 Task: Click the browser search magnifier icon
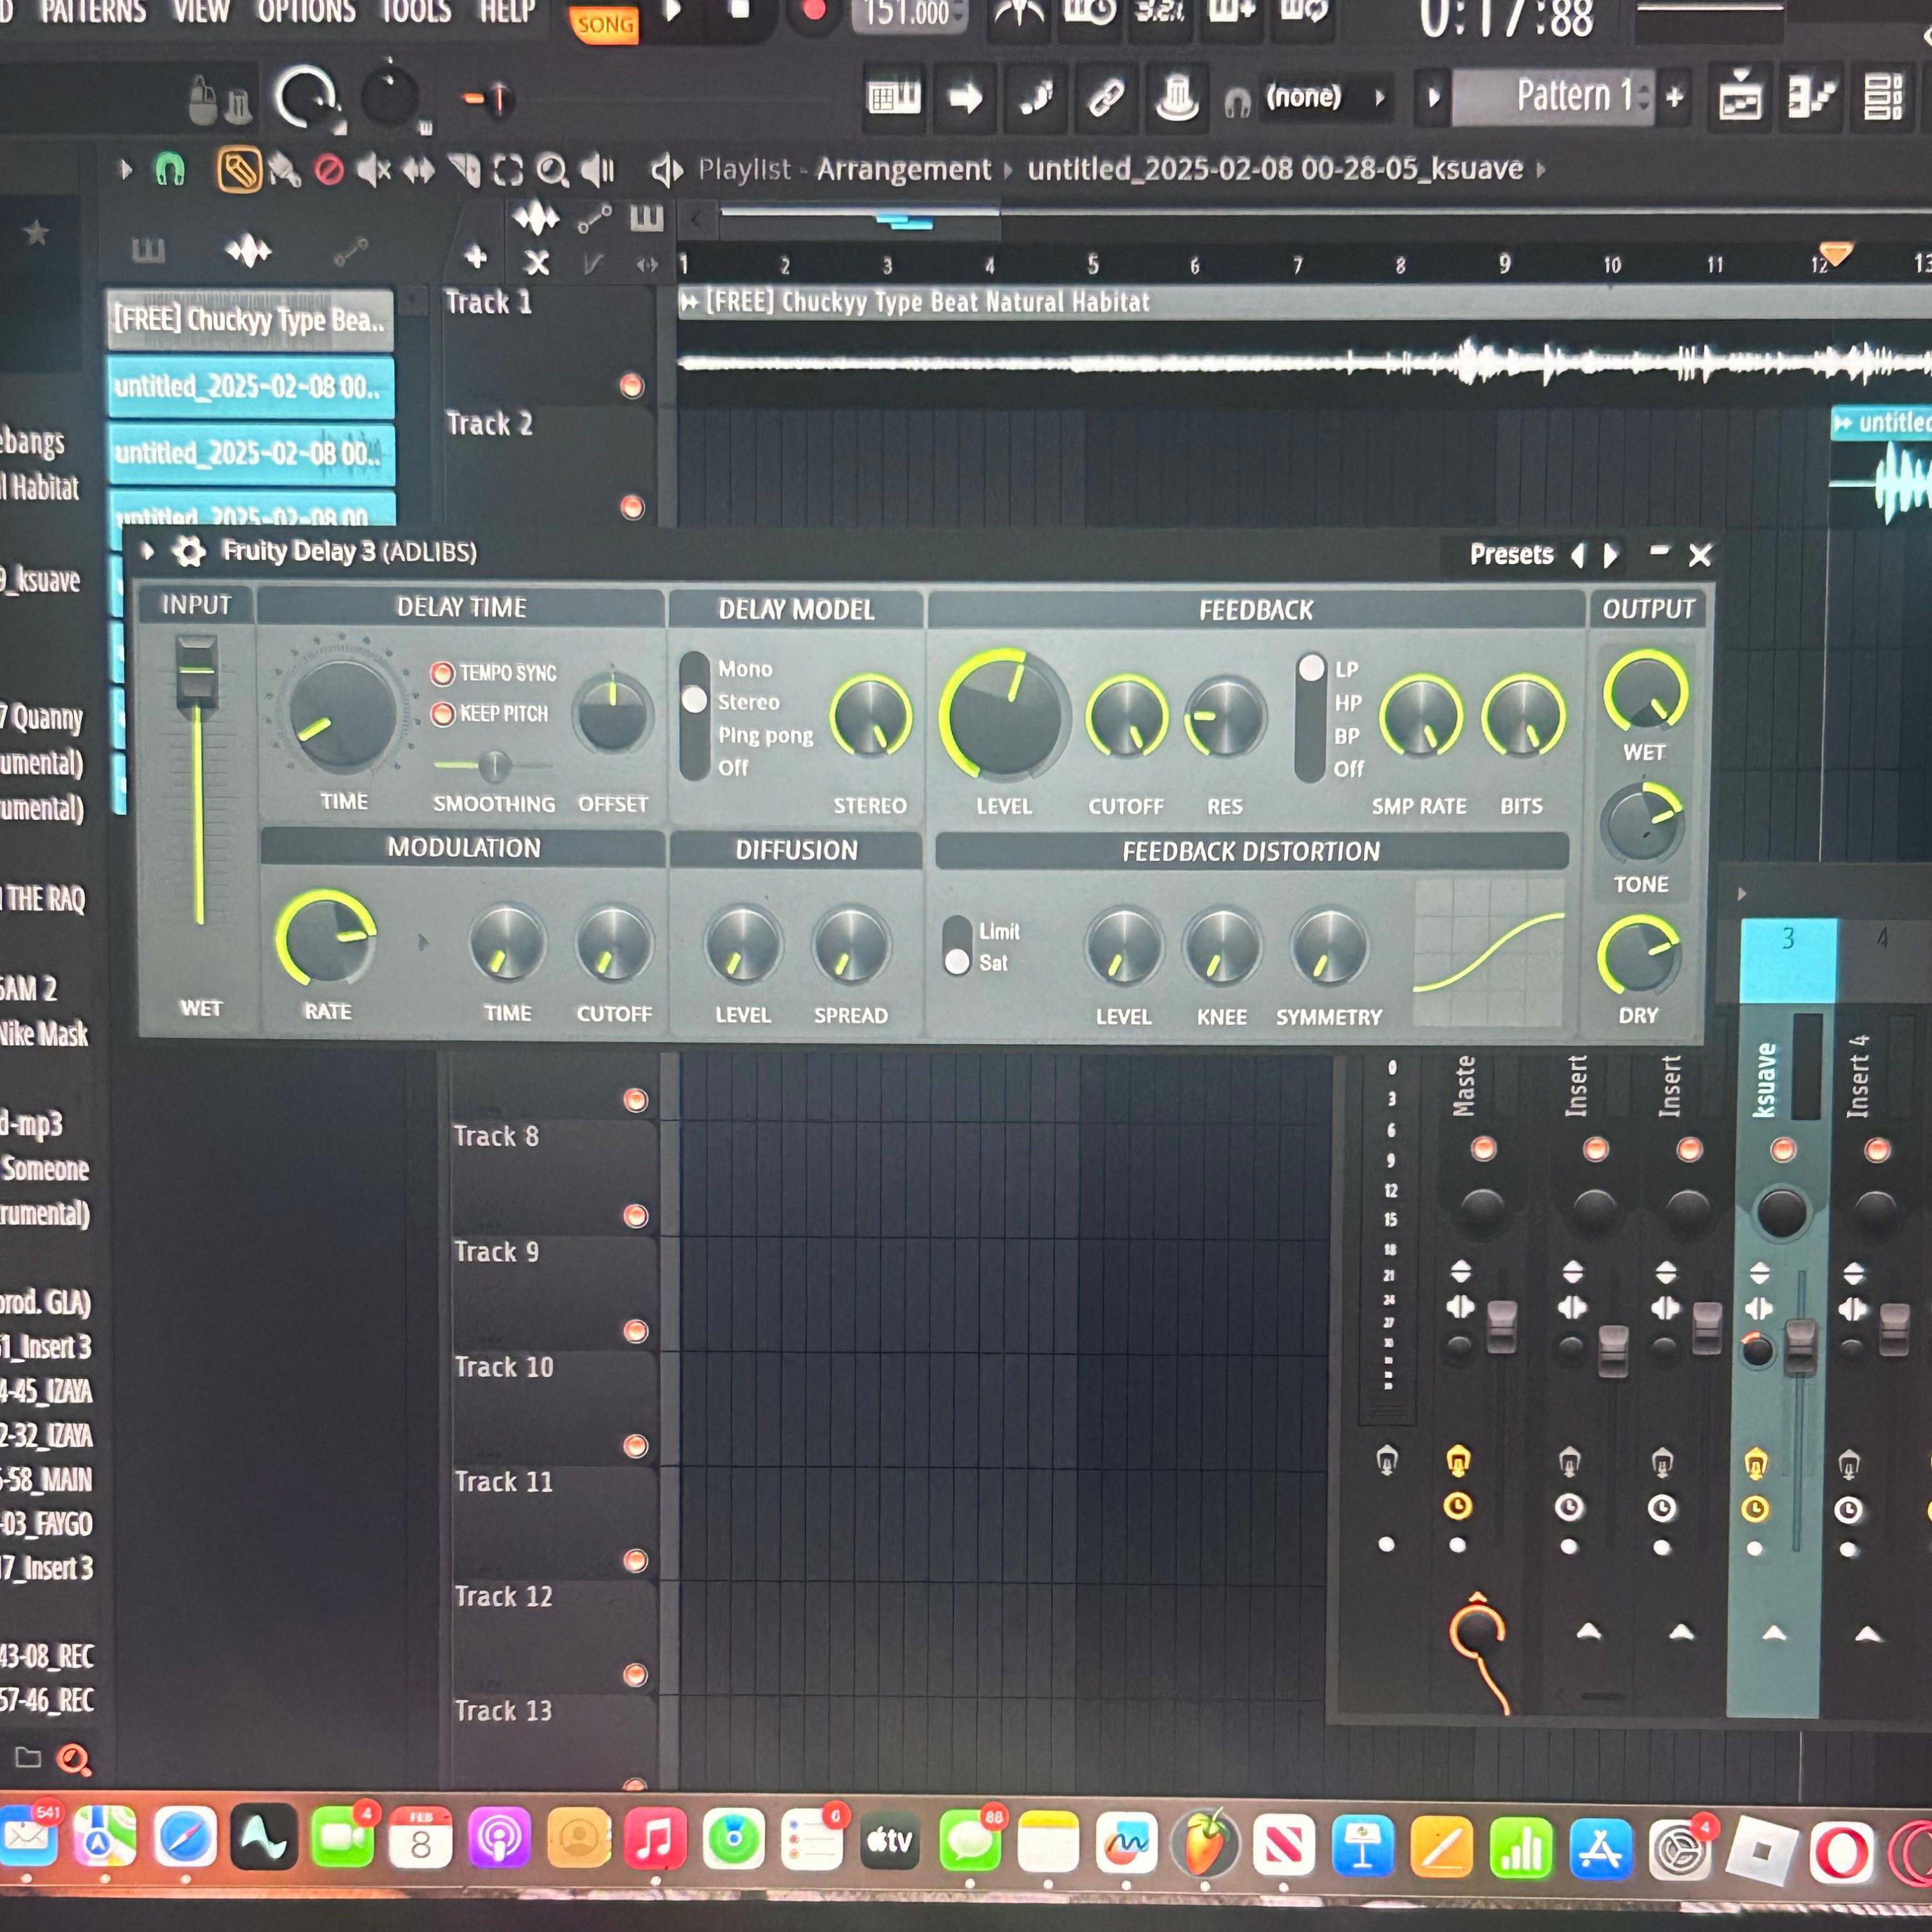point(74,1758)
